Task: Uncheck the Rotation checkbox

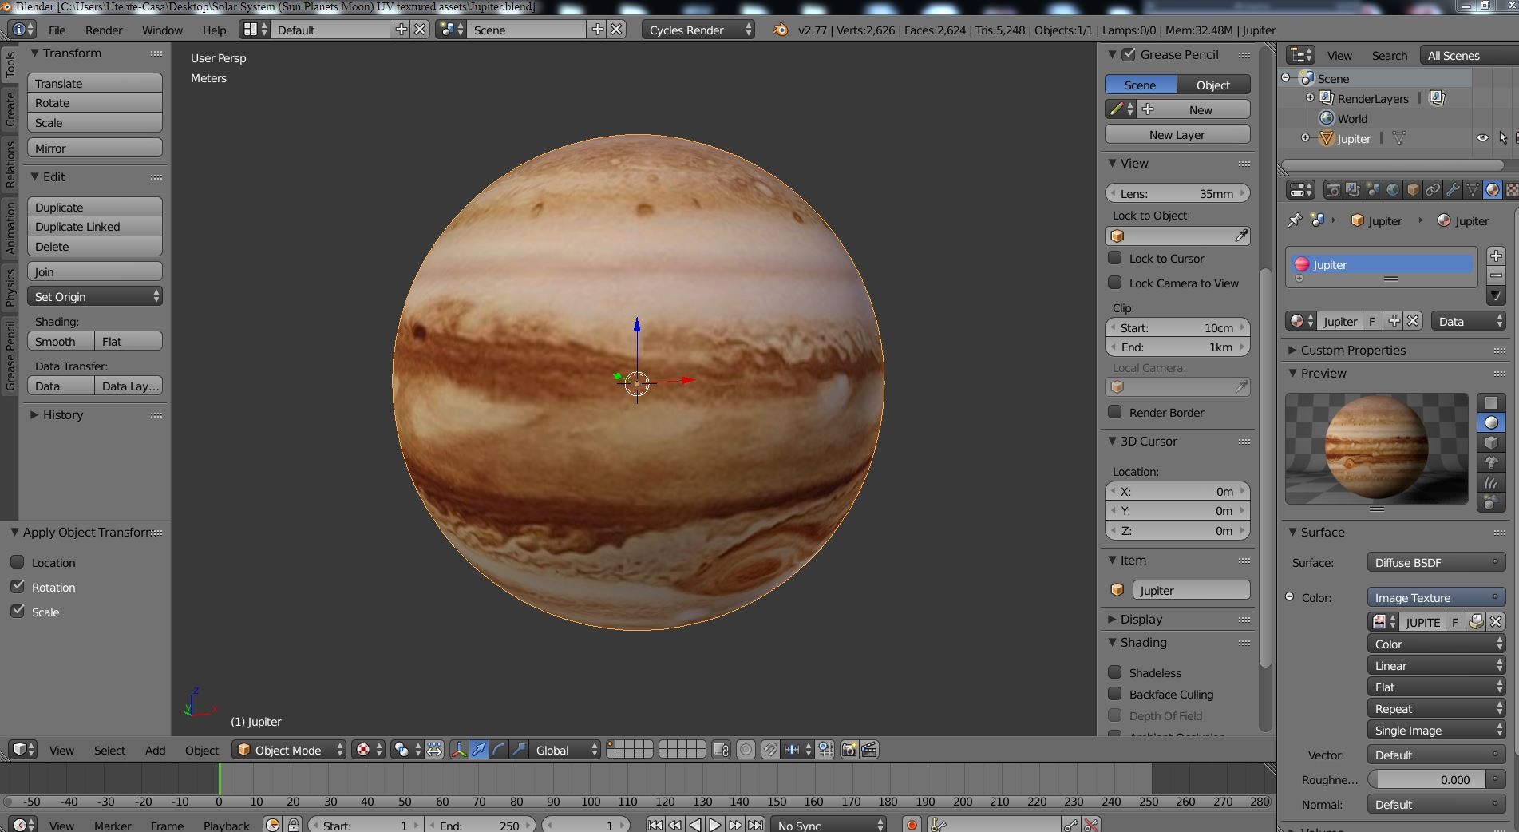Action: pos(18,587)
